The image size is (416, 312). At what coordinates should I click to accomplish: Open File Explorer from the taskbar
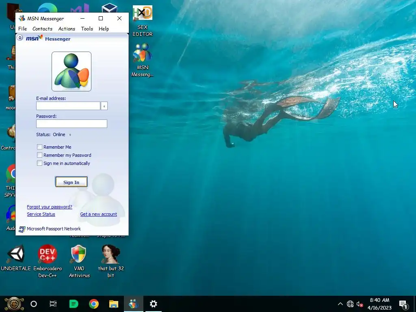click(114, 304)
